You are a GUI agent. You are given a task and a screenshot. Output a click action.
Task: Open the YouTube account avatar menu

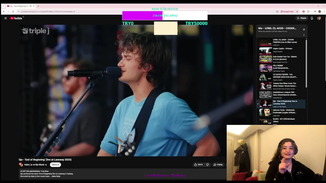pyautogui.click(x=319, y=18)
